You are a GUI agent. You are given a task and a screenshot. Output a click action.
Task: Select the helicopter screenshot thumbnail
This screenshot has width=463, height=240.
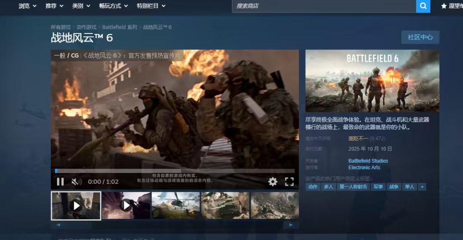(176, 205)
